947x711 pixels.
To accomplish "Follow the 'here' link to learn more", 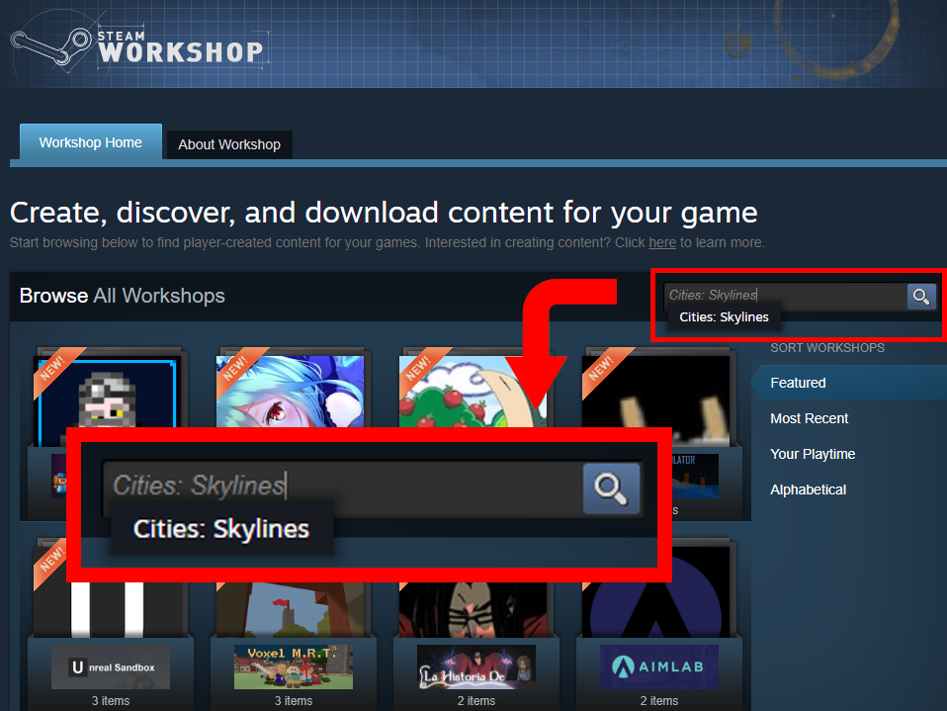I will tap(662, 243).
